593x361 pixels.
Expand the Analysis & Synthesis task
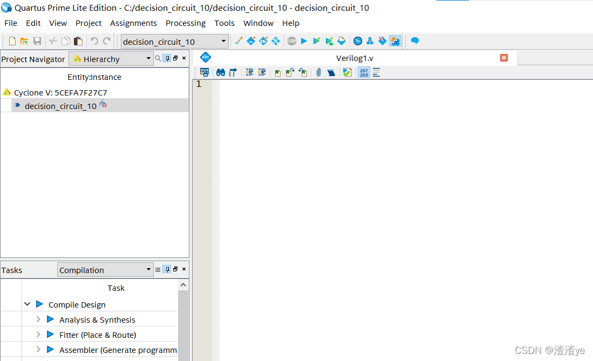[38, 319]
